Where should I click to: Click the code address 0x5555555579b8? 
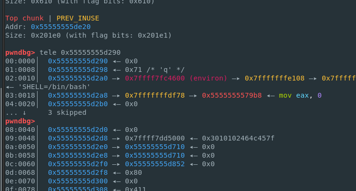[232, 95]
